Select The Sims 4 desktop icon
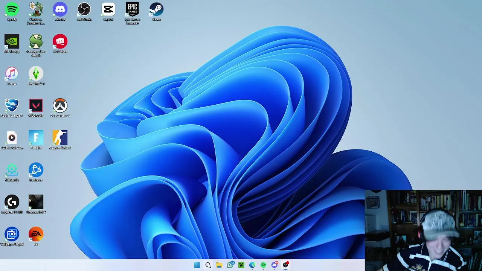This screenshot has width=482, height=271. [x=36, y=76]
